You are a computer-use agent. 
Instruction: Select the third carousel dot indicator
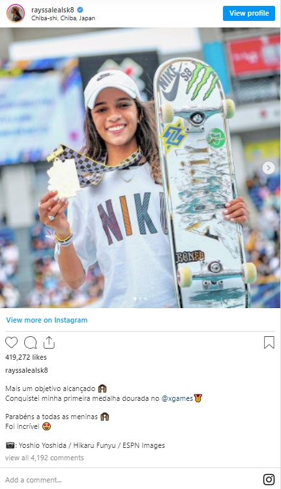click(145, 298)
